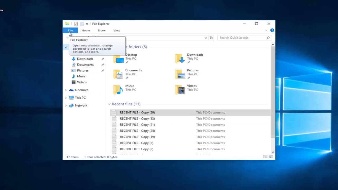Select Videos in the navigation pane
Image resolution: width=338 pixels, height=190 pixels.
(82, 82)
